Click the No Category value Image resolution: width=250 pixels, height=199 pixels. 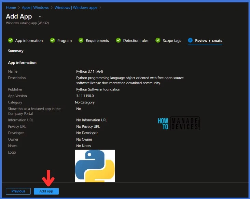point(85,102)
